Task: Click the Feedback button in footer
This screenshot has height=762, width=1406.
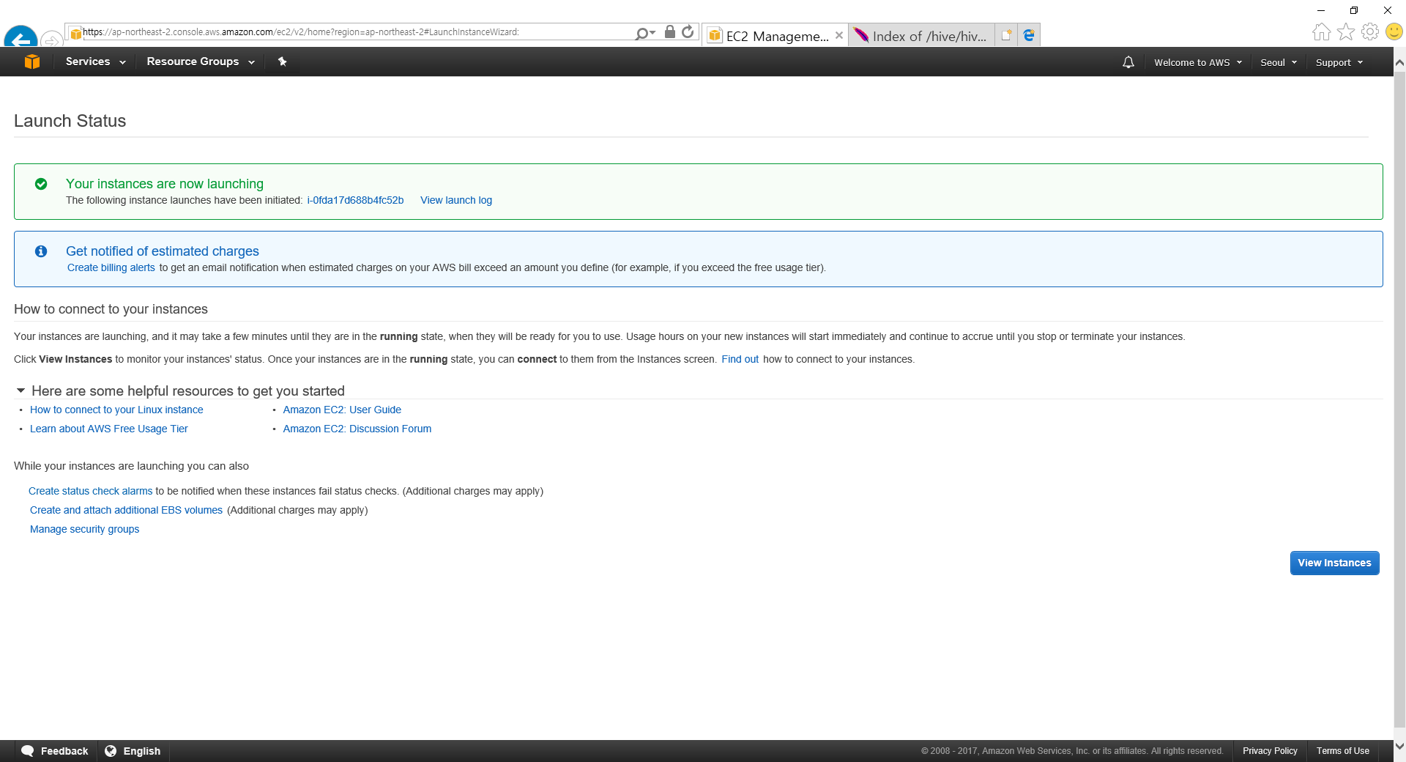Action: coord(56,751)
